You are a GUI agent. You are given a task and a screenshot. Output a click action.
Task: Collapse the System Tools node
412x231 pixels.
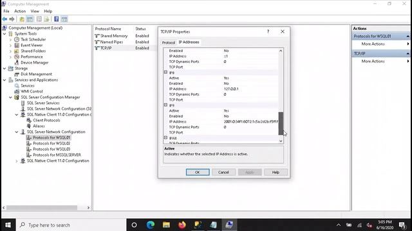(x=5, y=34)
